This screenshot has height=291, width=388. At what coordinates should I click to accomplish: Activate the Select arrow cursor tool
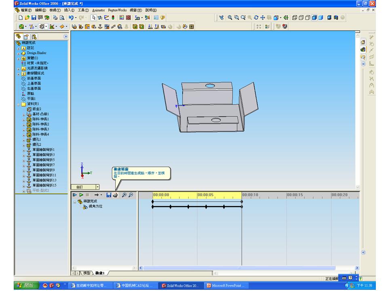93,17
